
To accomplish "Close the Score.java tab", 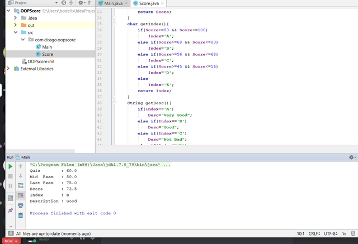I will click(x=162, y=3).
